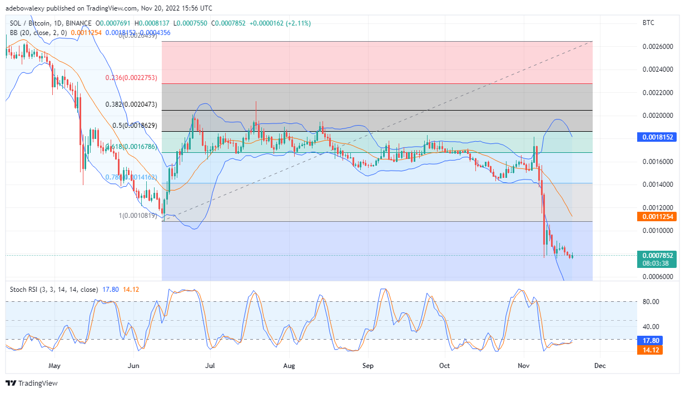Click the May label on time axis

click(x=54, y=366)
